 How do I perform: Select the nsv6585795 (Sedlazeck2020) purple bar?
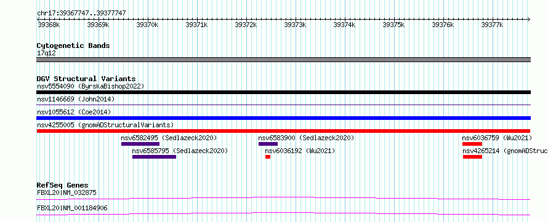coord(154,157)
